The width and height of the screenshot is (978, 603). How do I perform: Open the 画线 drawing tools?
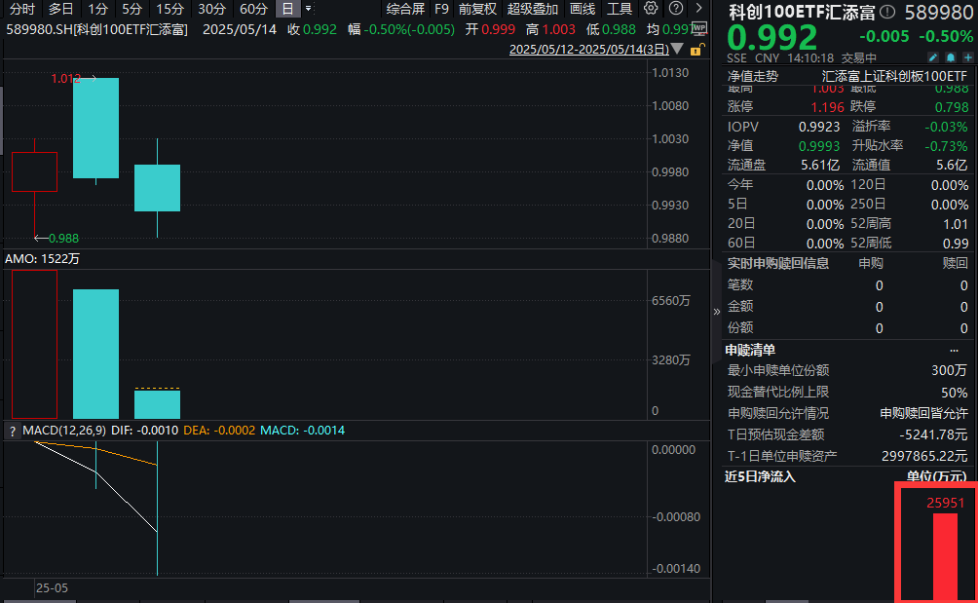pos(583,9)
